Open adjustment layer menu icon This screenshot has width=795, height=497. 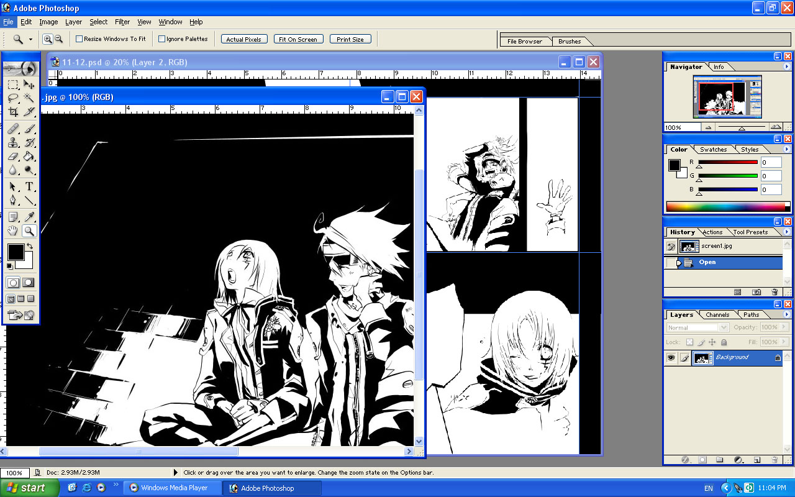pos(738,460)
